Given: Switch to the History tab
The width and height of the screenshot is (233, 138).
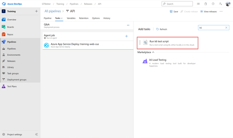Looking at the screenshot, I should coord(107,18).
